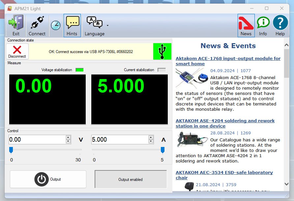Open the Info icon

point(263,22)
